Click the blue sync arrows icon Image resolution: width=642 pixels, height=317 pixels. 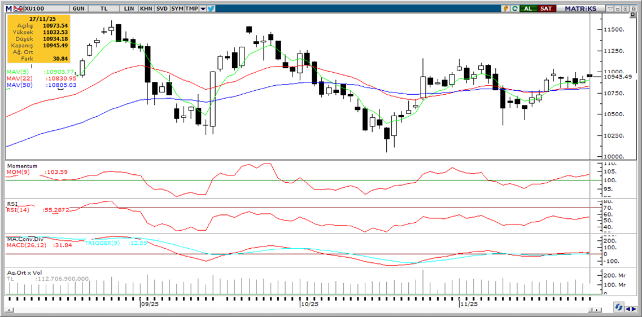[619, 307]
